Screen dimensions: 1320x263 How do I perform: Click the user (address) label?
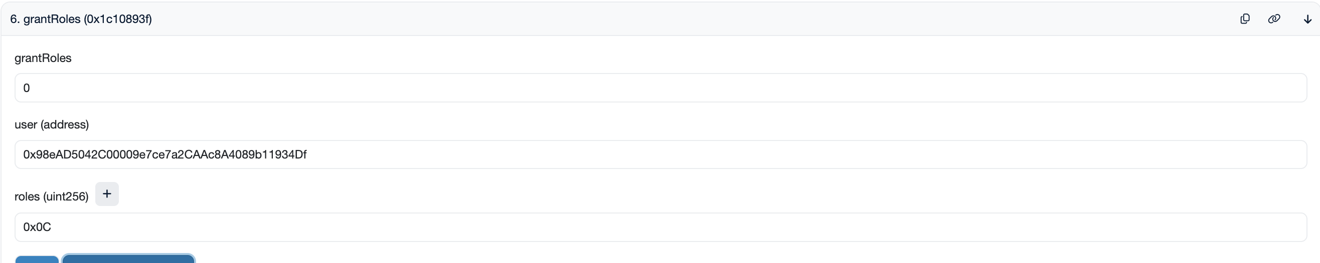(x=52, y=124)
